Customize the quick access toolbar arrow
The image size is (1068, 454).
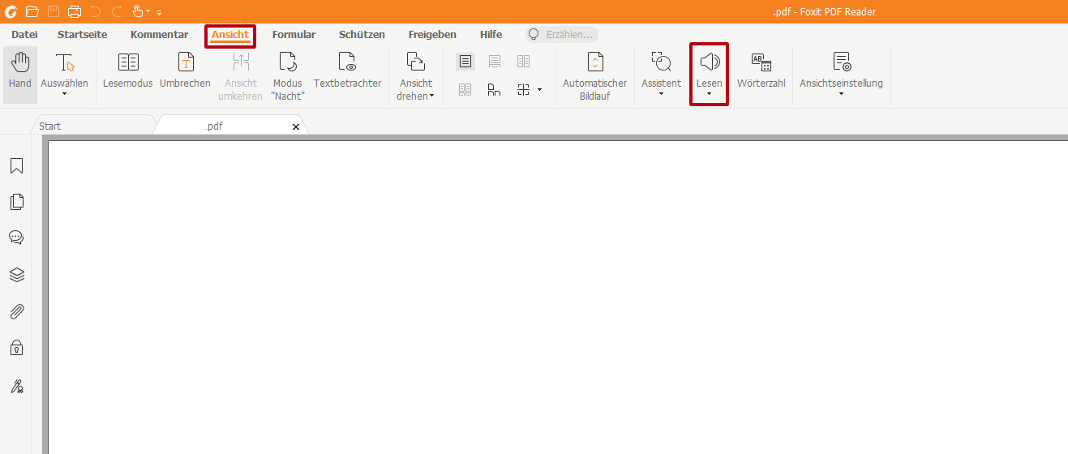(159, 12)
